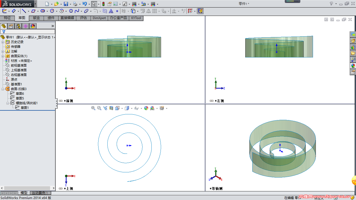Open the File Explorer folder pane icon
Image resolution: width=356 pixels, height=200 pixels.
point(353,53)
